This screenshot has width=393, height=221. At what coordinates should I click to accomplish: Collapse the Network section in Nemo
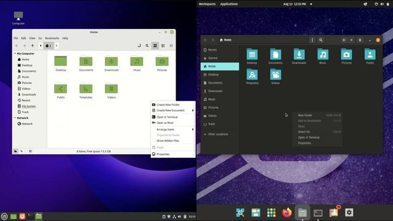tap(15, 118)
